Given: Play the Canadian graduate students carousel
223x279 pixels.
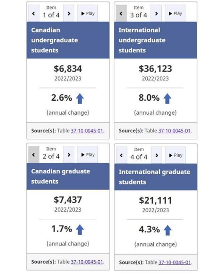Looking at the screenshot, I should coord(88,154).
